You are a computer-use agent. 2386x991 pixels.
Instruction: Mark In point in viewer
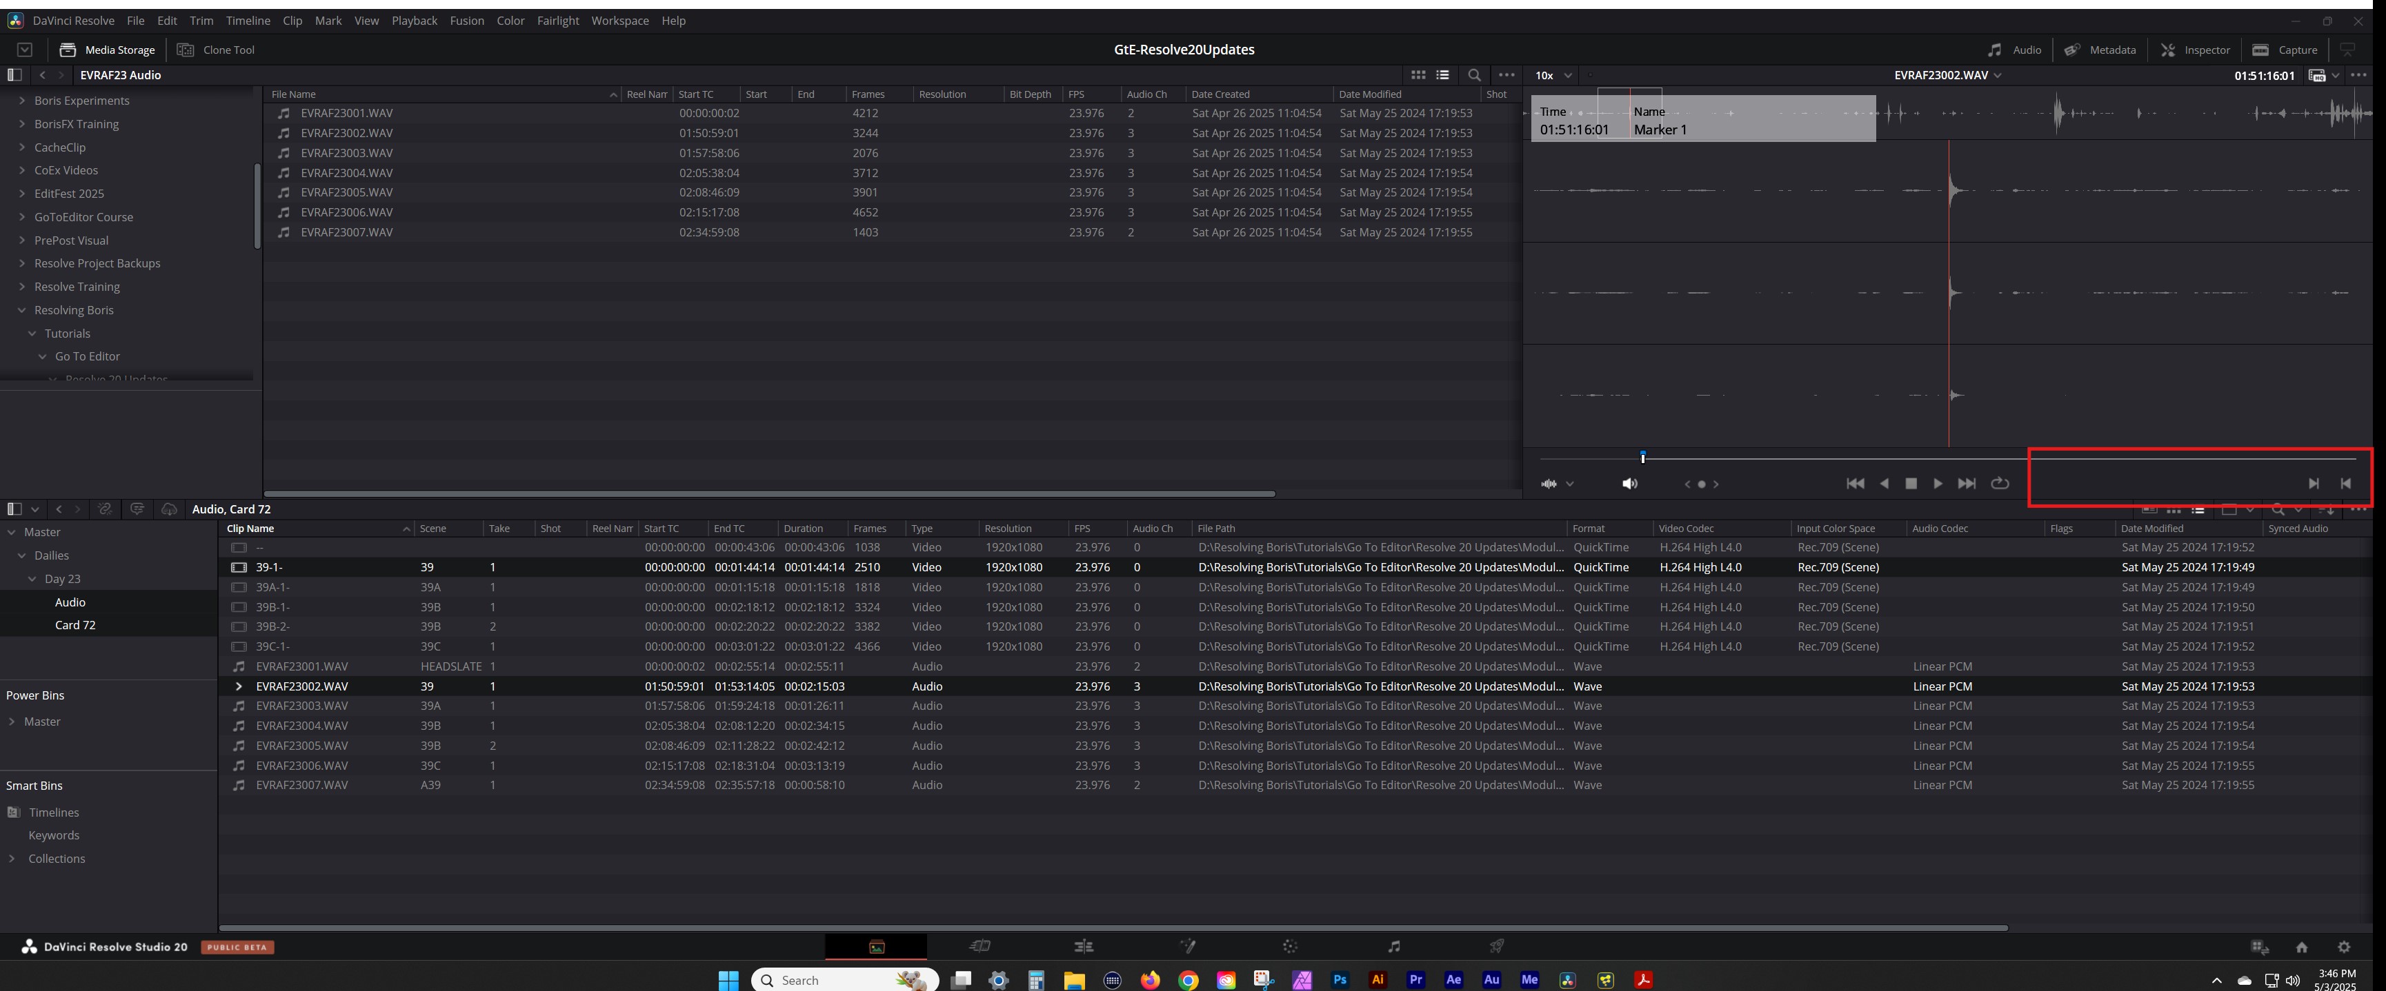click(x=2314, y=483)
